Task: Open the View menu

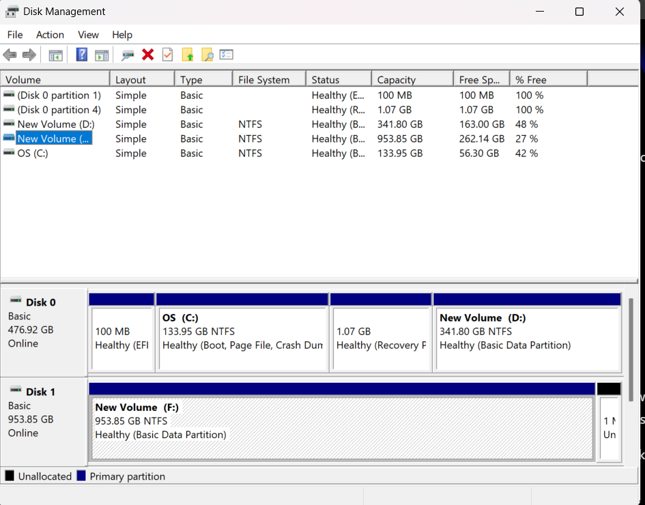Action: (88, 35)
